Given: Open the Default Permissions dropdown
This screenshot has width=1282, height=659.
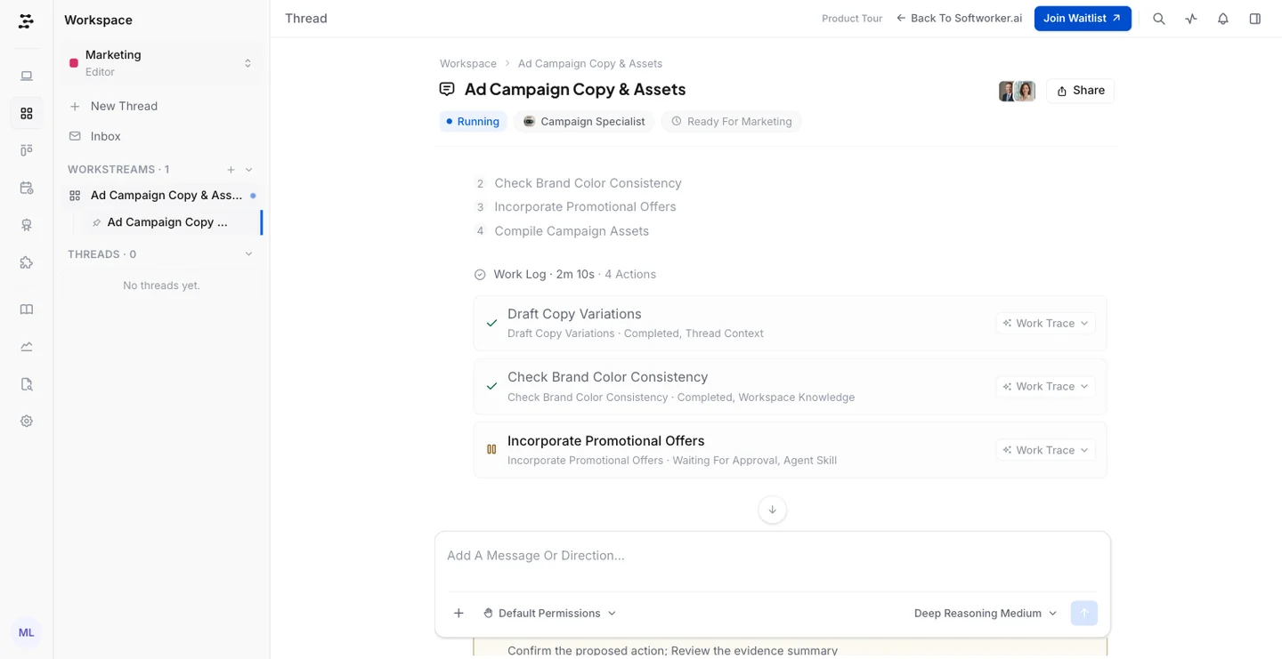Looking at the screenshot, I should pyautogui.click(x=549, y=613).
